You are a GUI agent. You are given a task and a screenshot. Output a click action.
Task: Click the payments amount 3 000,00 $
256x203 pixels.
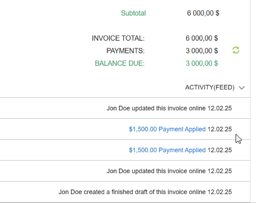pyautogui.click(x=202, y=51)
